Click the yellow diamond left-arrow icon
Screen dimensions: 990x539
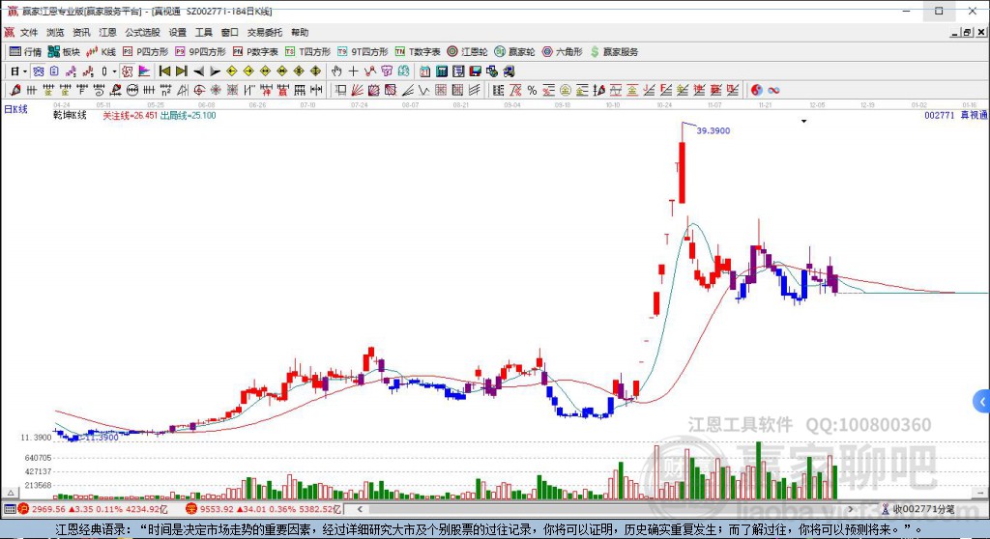click(232, 71)
